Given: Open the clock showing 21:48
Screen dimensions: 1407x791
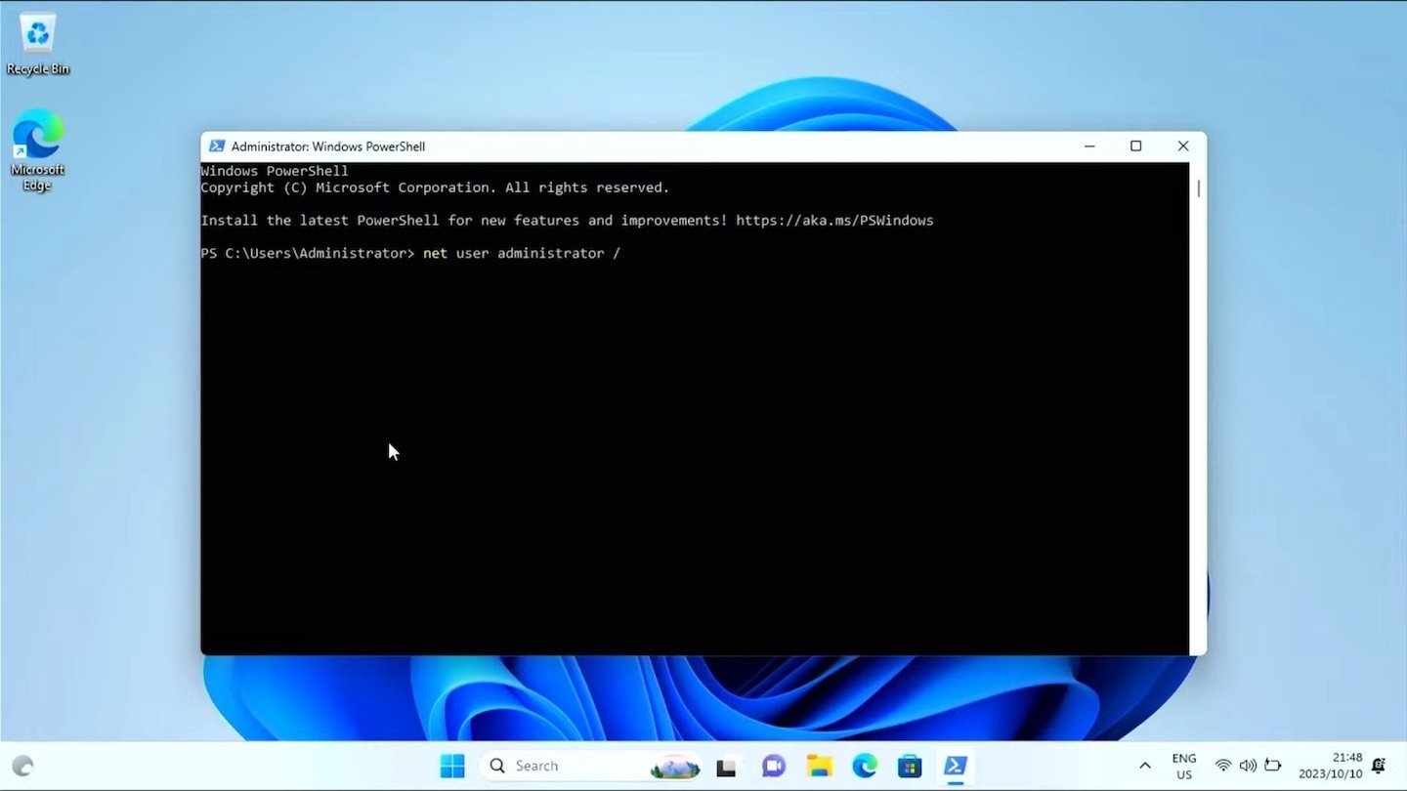Looking at the screenshot, I should pyautogui.click(x=1331, y=767).
